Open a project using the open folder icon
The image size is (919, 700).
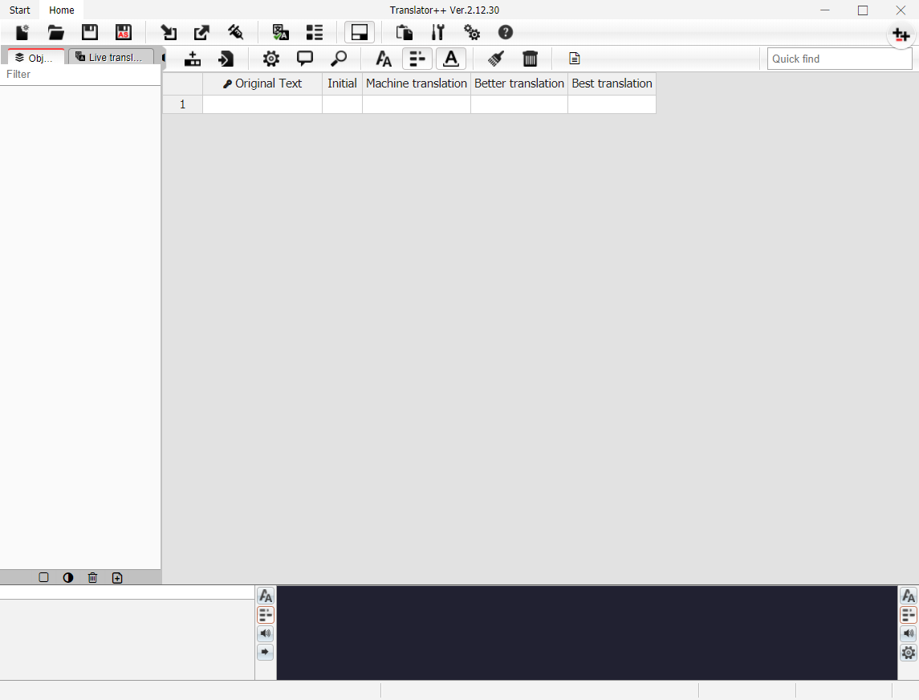point(56,32)
